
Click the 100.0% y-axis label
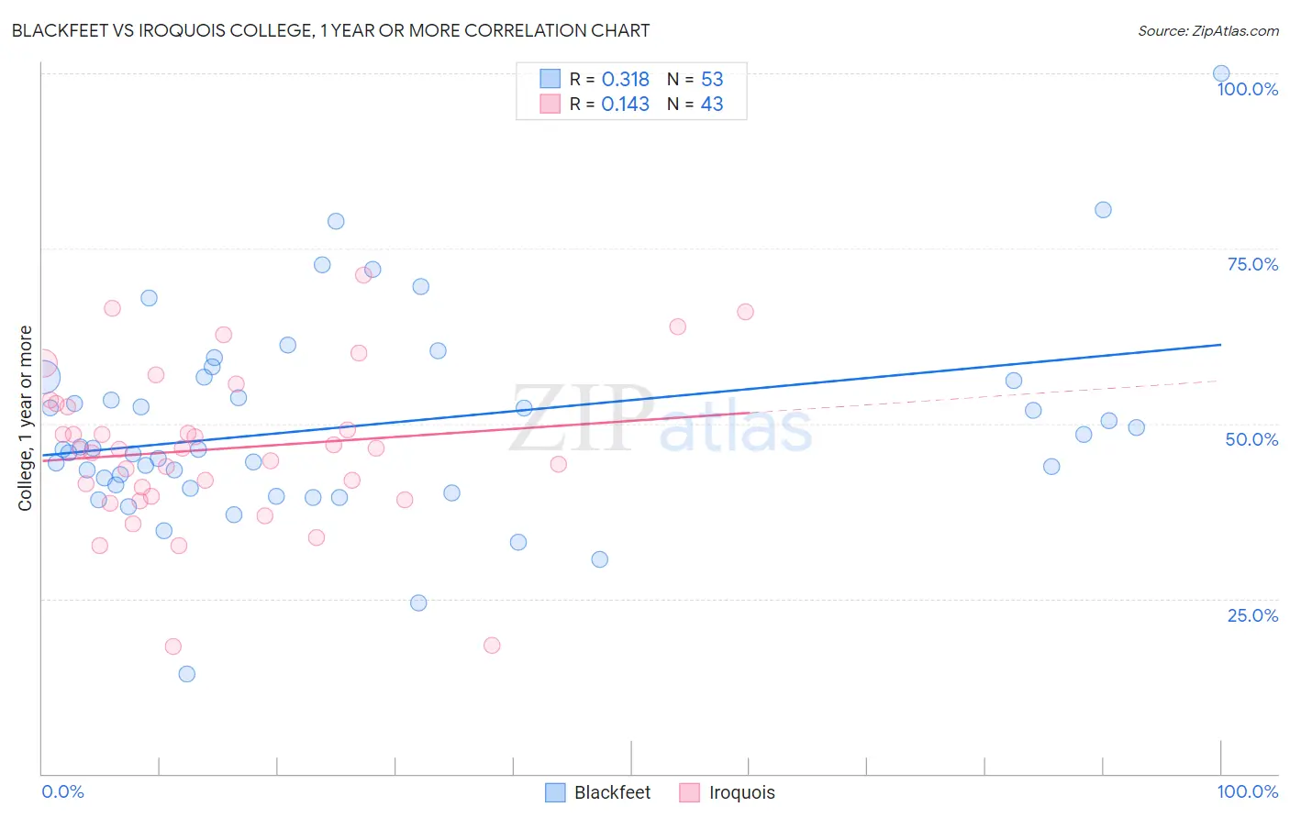click(1248, 89)
